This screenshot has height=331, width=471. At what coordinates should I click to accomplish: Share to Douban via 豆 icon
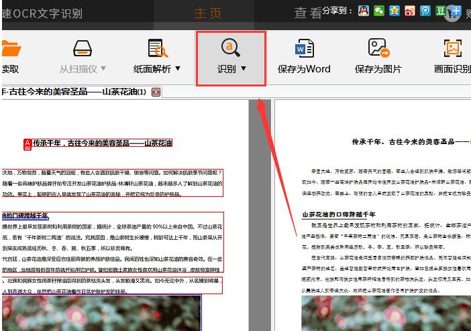click(441, 11)
